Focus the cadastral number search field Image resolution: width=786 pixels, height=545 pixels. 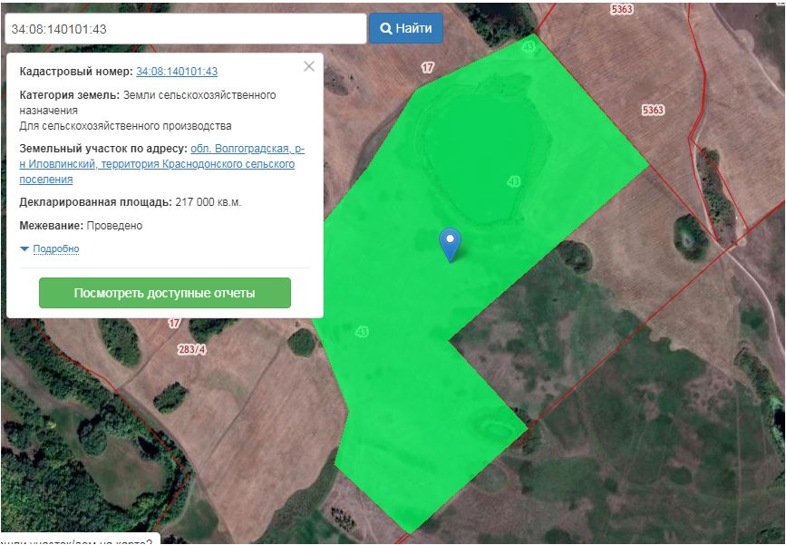point(185,29)
